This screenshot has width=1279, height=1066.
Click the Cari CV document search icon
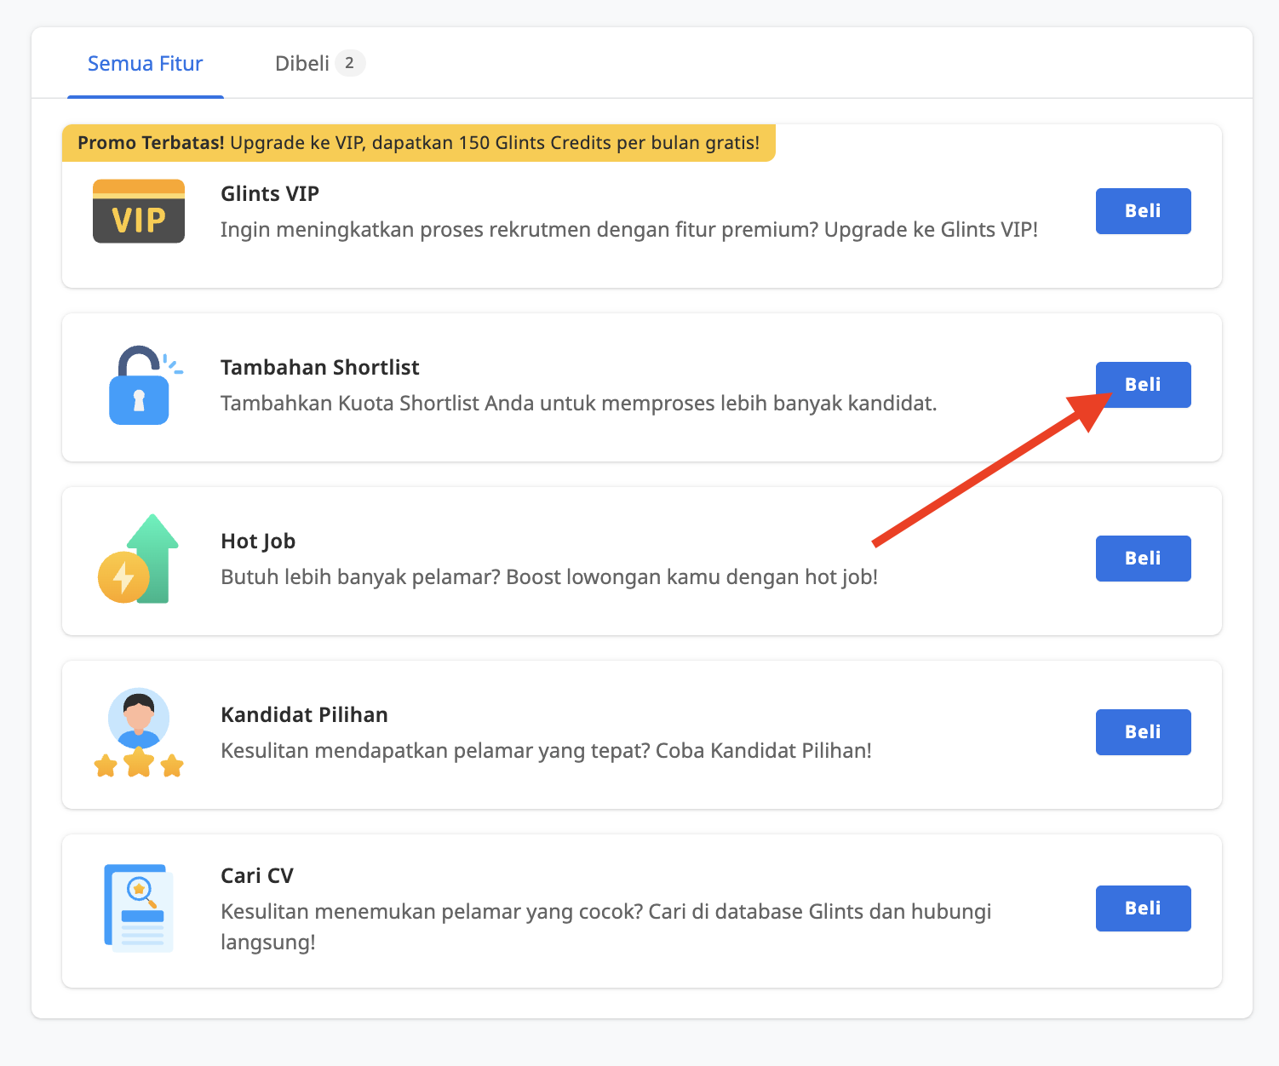tap(139, 908)
